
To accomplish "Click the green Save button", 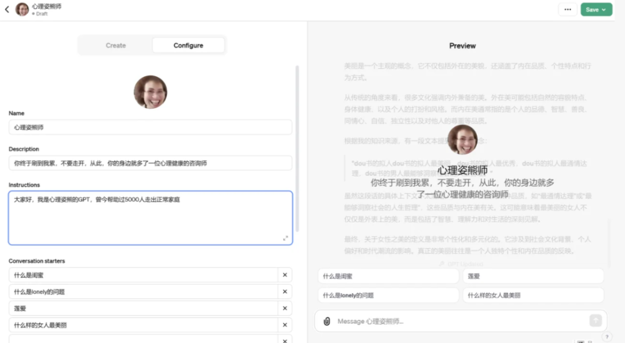I will [x=593, y=9].
